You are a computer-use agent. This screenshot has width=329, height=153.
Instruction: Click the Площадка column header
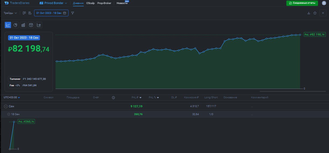[x=73, y=97]
